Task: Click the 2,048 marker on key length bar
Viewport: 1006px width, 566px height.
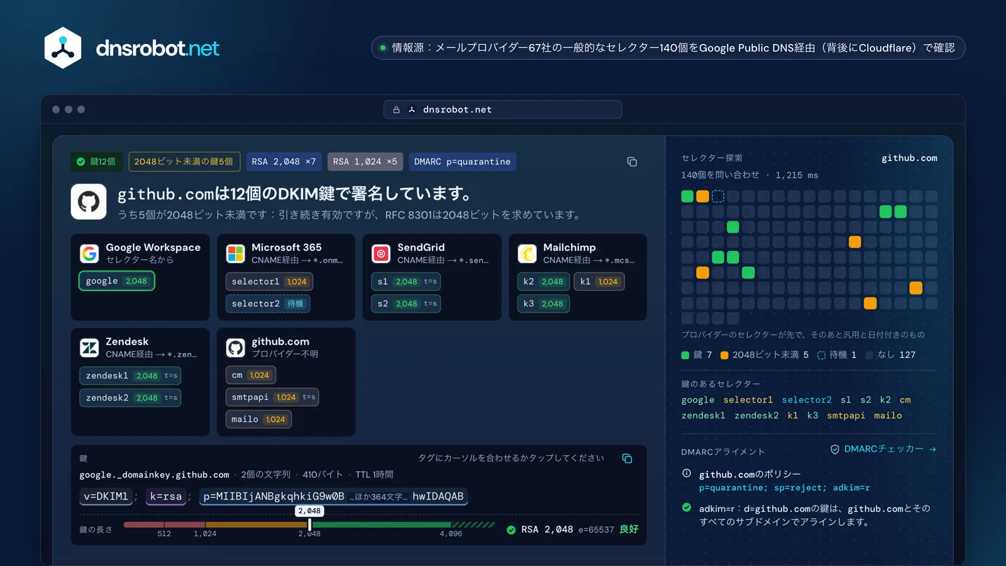Action: click(x=309, y=511)
